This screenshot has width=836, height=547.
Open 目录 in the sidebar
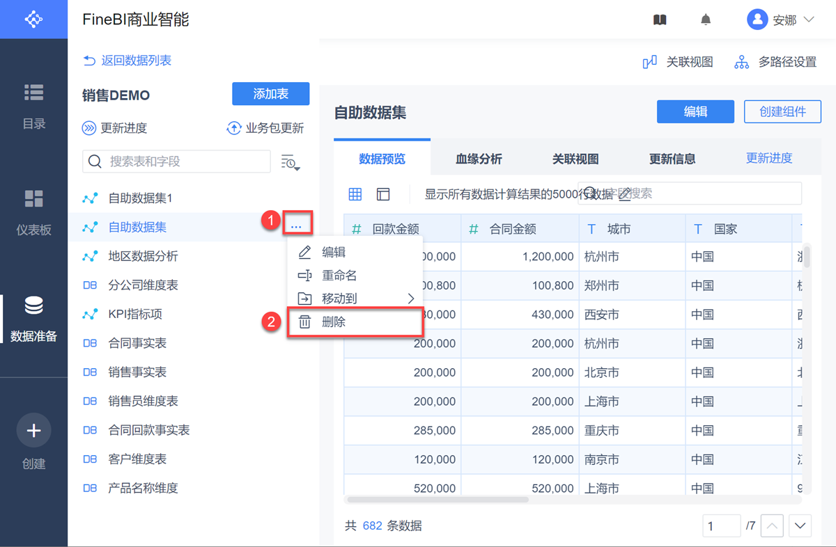(33, 107)
